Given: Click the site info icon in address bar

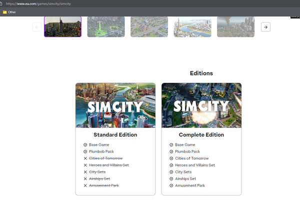Looking at the screenshot, I should click(1, 3).
